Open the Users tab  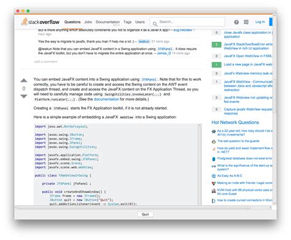[140, 22]
